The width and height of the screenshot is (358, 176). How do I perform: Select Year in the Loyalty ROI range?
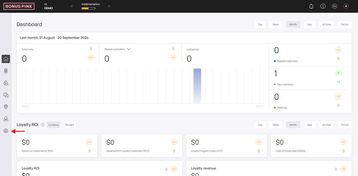click(309, 124)
